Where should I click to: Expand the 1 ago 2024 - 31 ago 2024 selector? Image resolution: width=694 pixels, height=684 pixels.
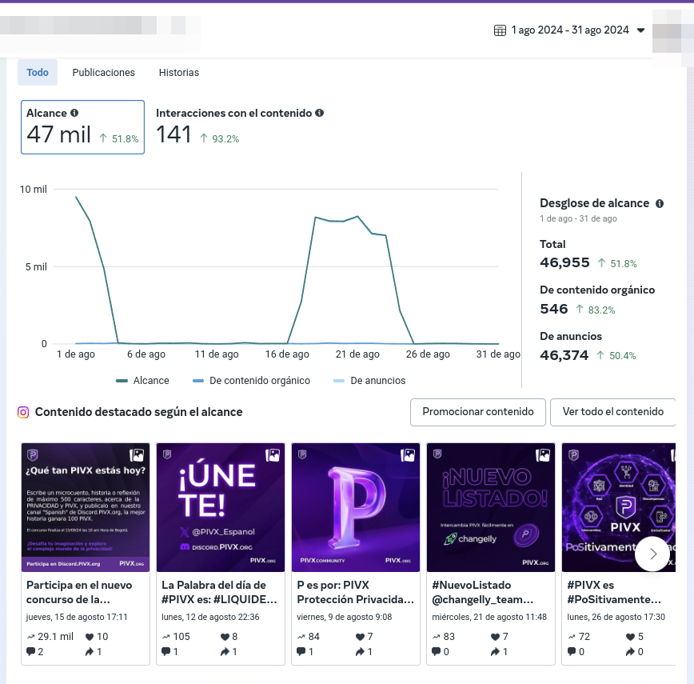pos(569,30)
